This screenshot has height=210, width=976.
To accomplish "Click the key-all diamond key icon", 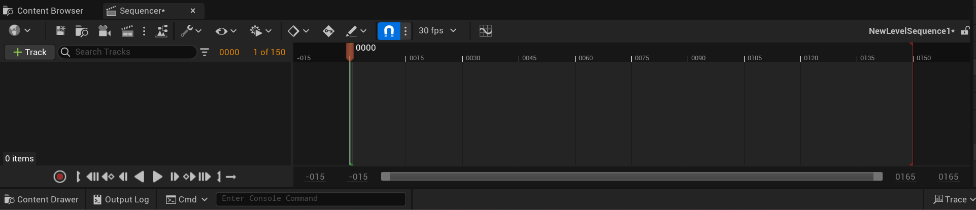I will [x=328, y=31].
